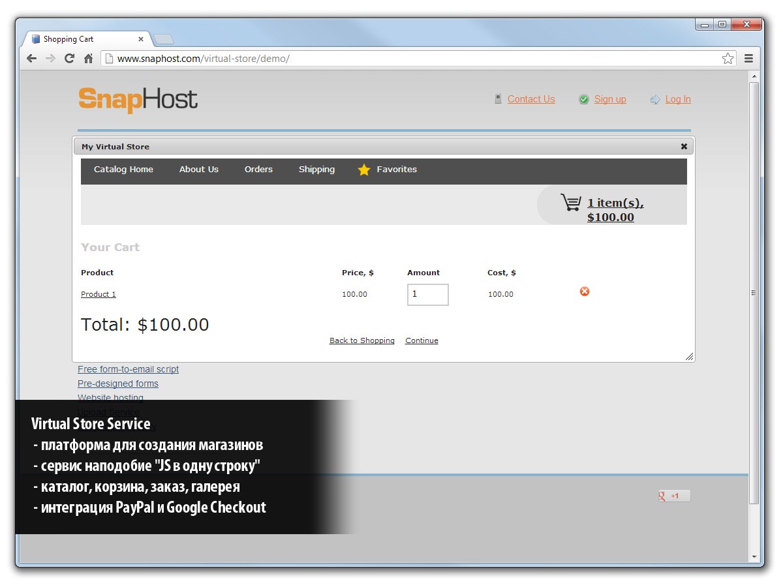The image size is (783, 587).
Task: Open Orders menu item
Action: [x=258, y=170]
